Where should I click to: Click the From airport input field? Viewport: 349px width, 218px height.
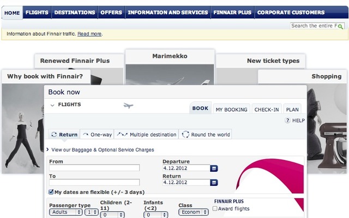[x=94, y=168]
